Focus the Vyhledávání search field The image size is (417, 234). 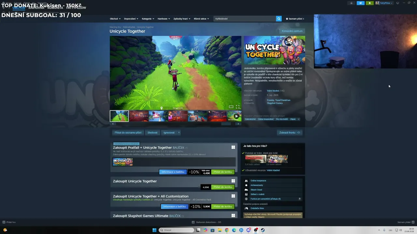coord(245,19)
